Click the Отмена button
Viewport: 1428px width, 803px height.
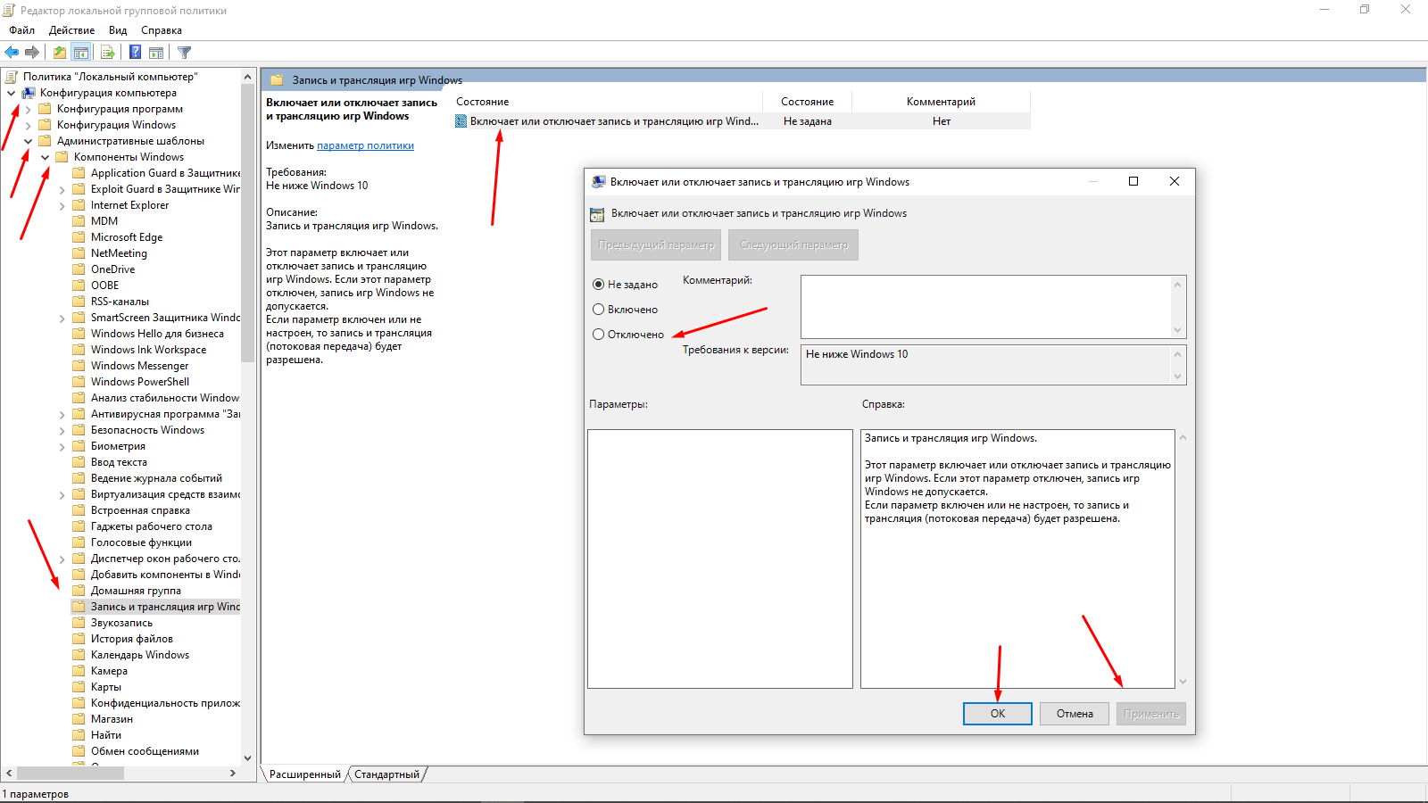(1075, 714)
